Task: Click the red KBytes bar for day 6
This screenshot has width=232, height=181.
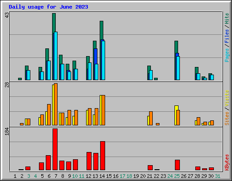Action: pyautogui.click(x=48, y=162)
